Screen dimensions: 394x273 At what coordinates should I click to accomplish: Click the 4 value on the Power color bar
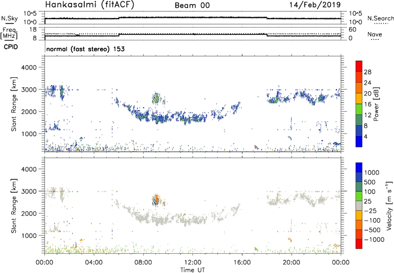coord(365,136)
